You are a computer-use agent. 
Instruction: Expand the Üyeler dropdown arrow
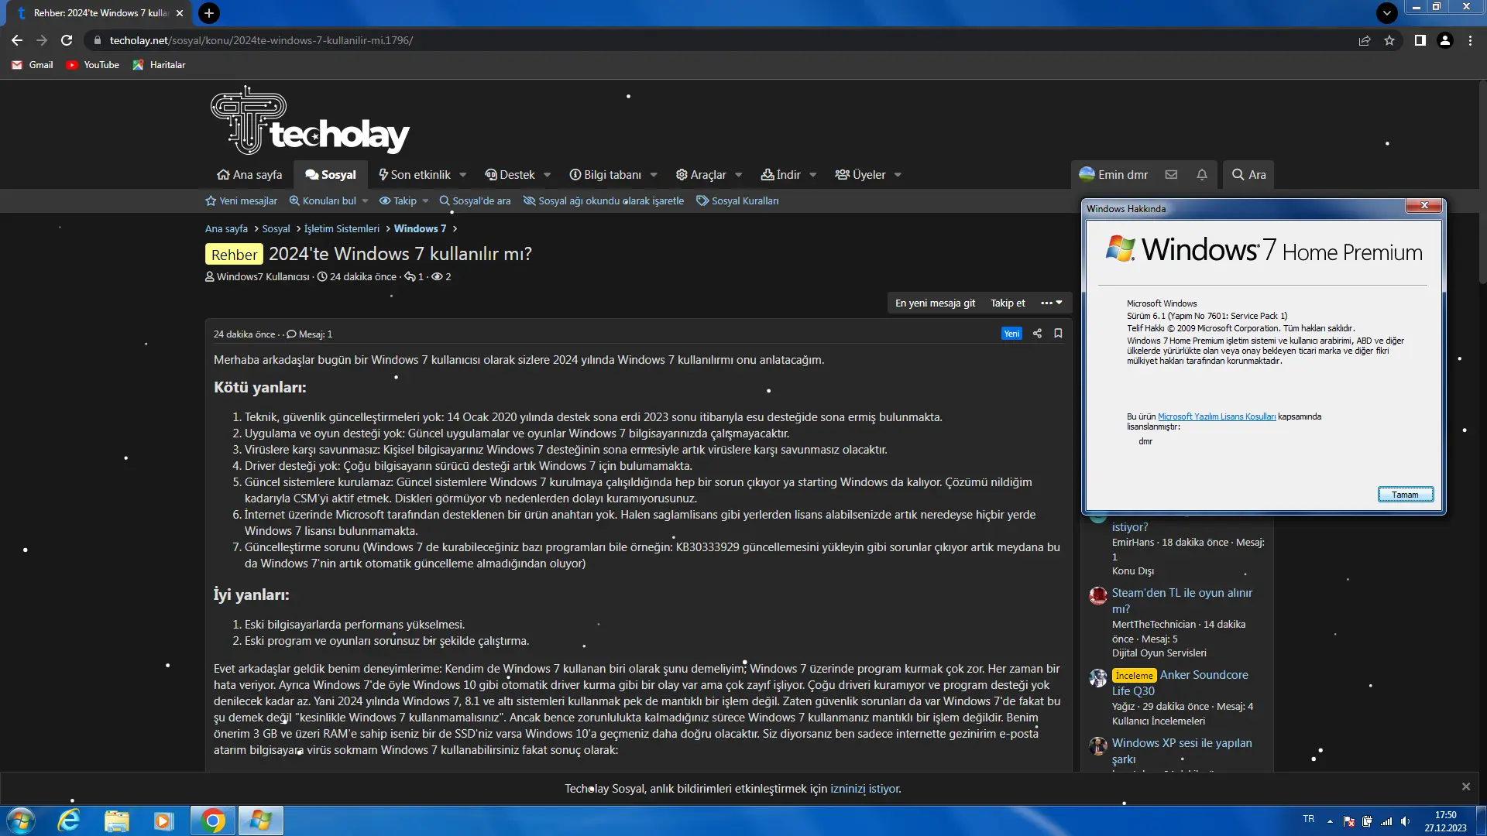898,175
